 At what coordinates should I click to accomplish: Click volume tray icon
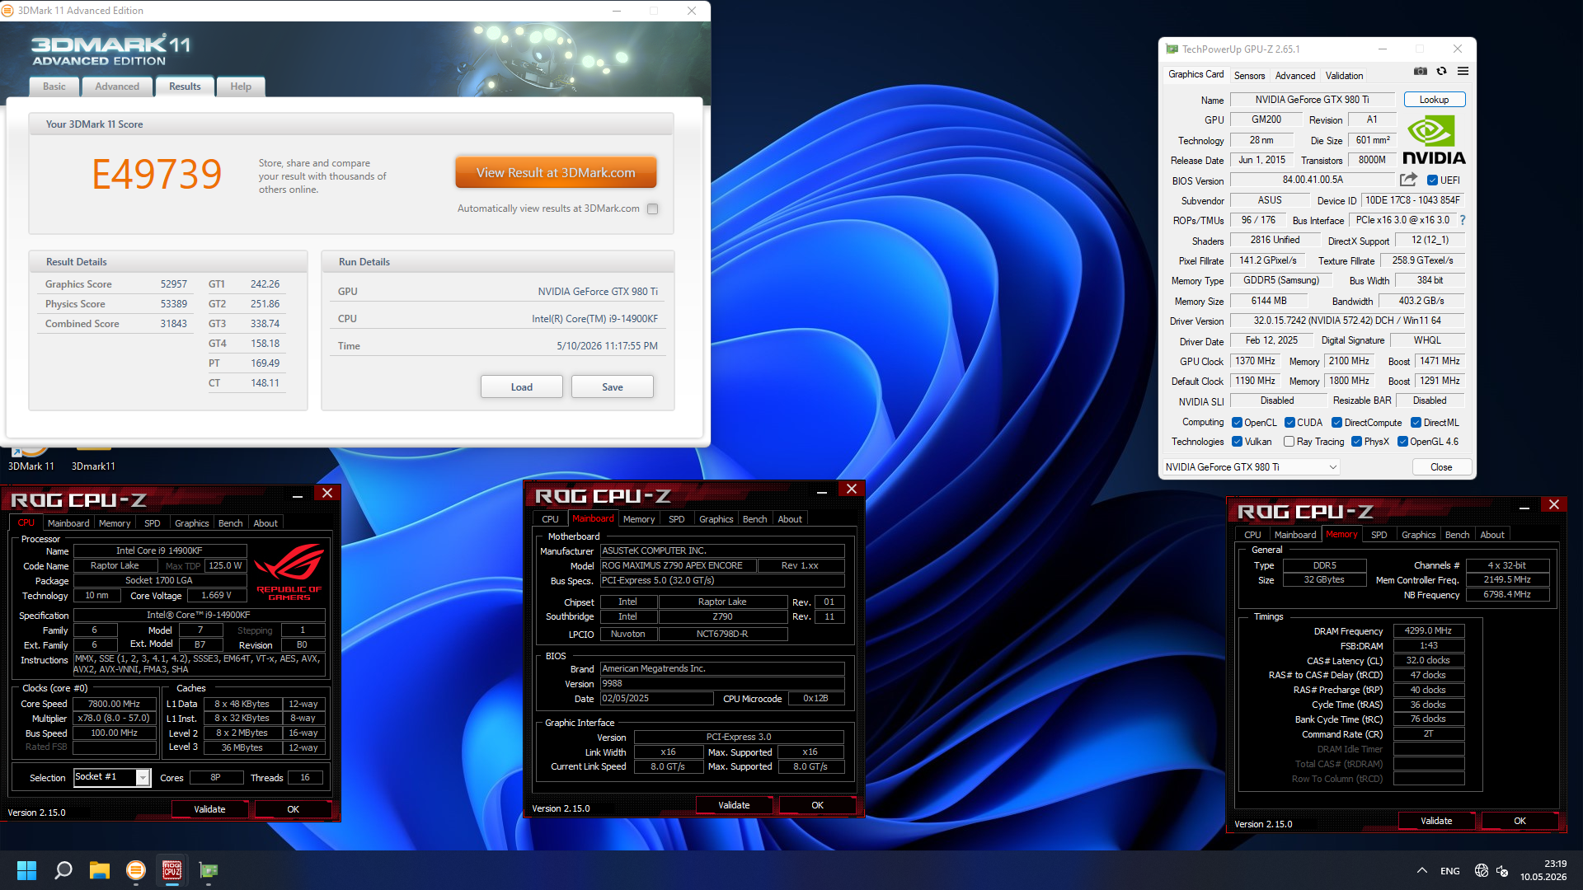click(1502, 870)
